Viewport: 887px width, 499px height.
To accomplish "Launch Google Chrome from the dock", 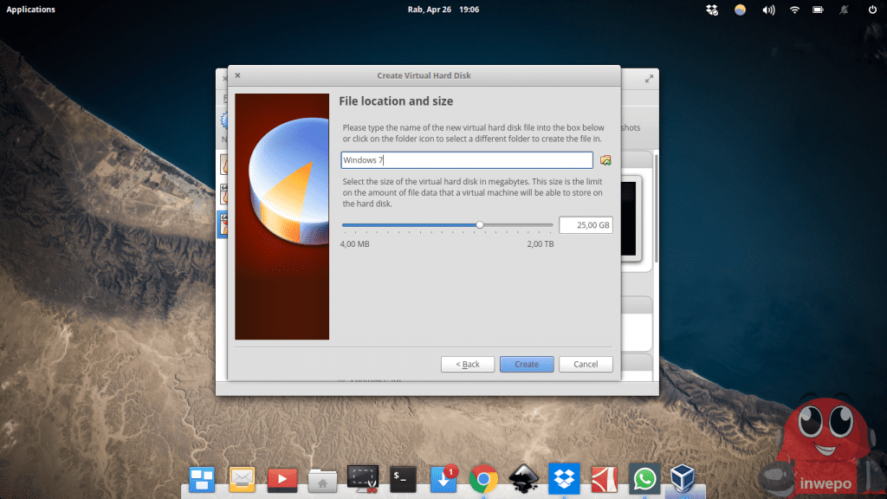I will pos(483,478).
